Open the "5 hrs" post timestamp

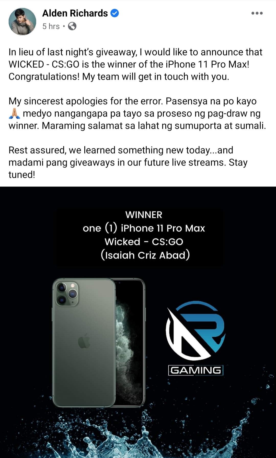click(51, 26)
